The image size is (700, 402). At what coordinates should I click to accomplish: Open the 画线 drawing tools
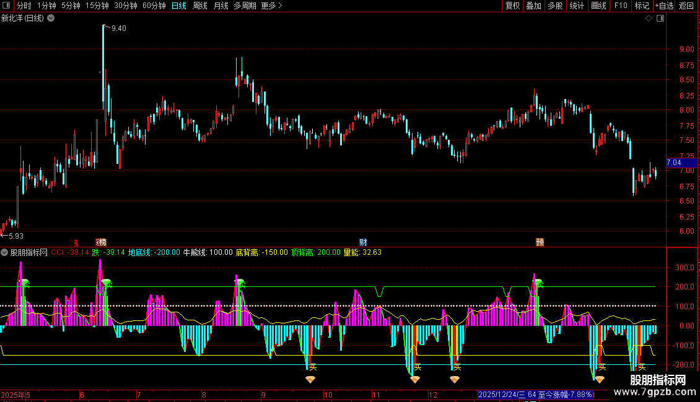[x=598, y=6]
